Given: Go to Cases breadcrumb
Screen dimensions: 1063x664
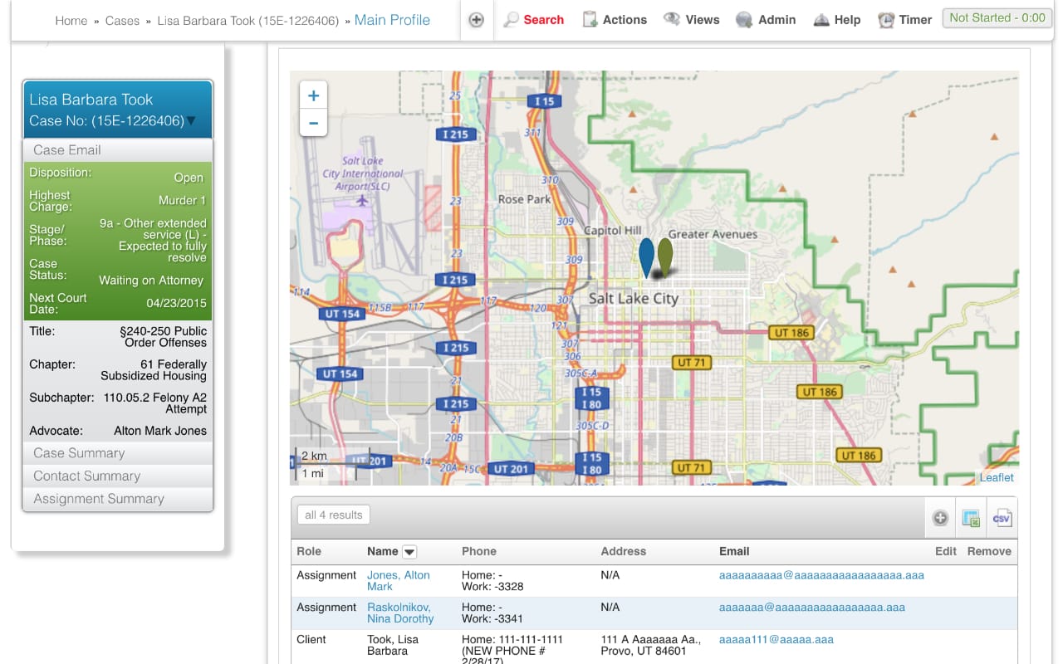Looking at the screenshot, I should point(122,21).
